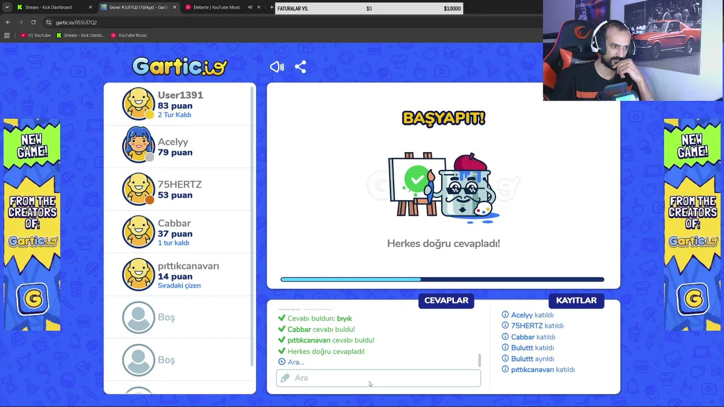This screenshot has width=724, height=407.
Task: Mute the game sound with speaker icon
Action: [277, 67]
